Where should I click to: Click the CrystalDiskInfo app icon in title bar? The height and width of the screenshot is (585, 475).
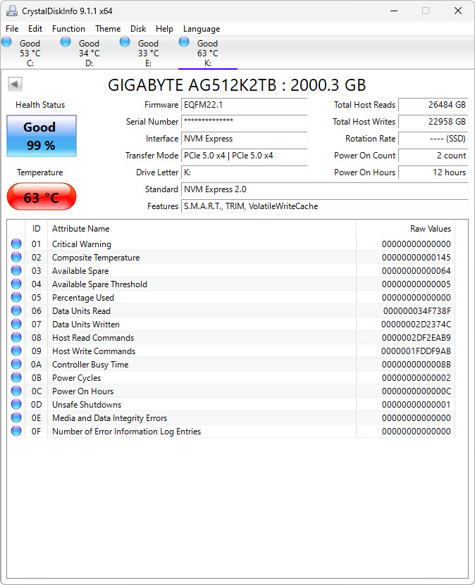[11, 11]
